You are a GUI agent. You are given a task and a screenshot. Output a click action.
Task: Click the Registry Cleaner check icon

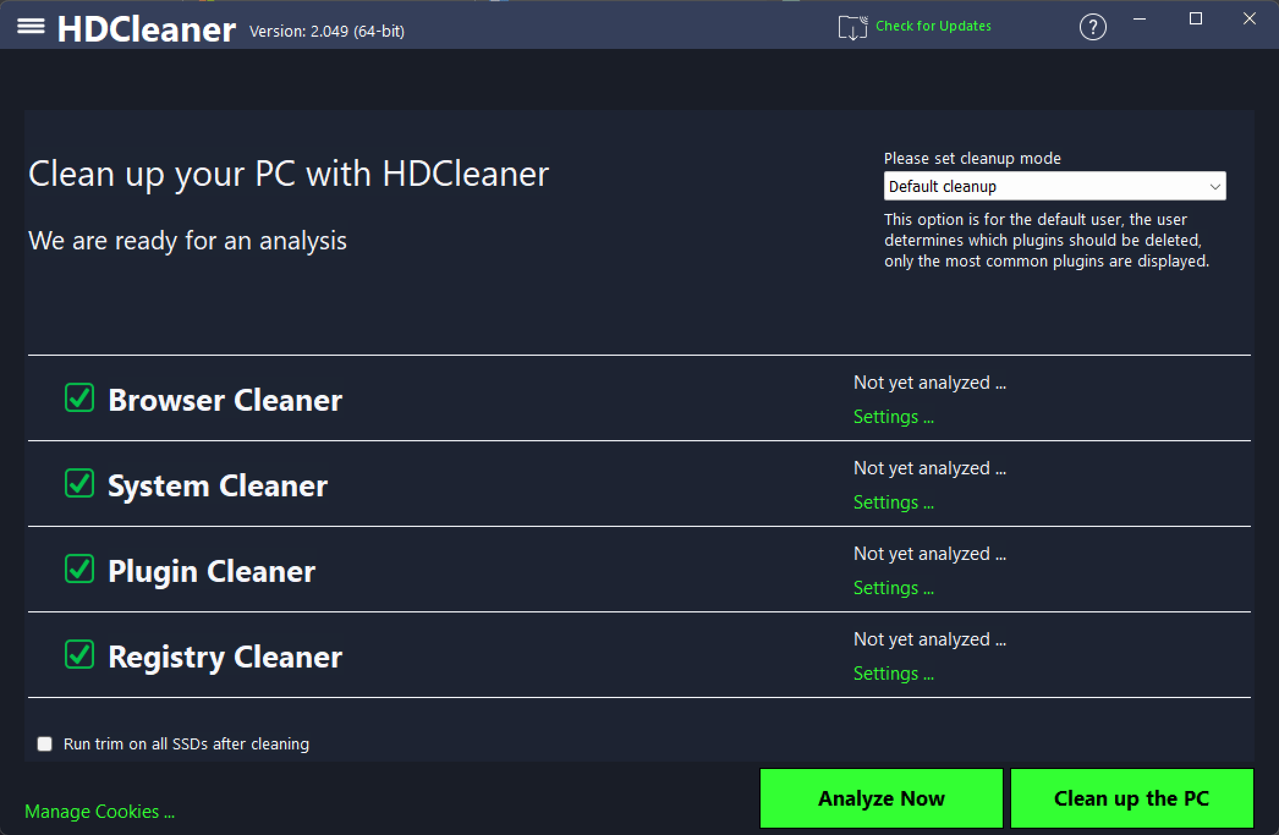79,655
